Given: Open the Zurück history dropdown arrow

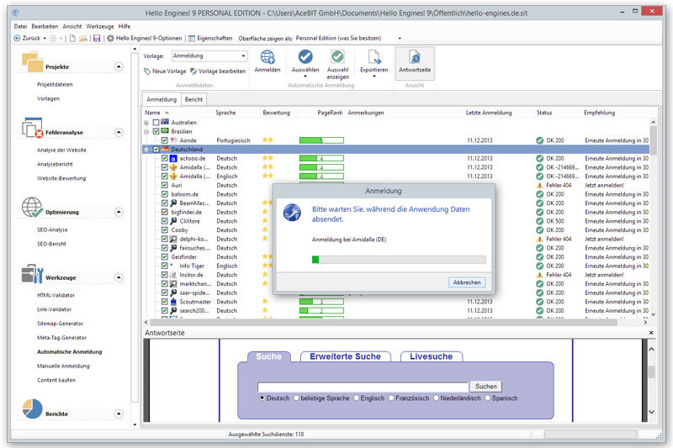Looking at the screenshot, I should click(45, 38).
